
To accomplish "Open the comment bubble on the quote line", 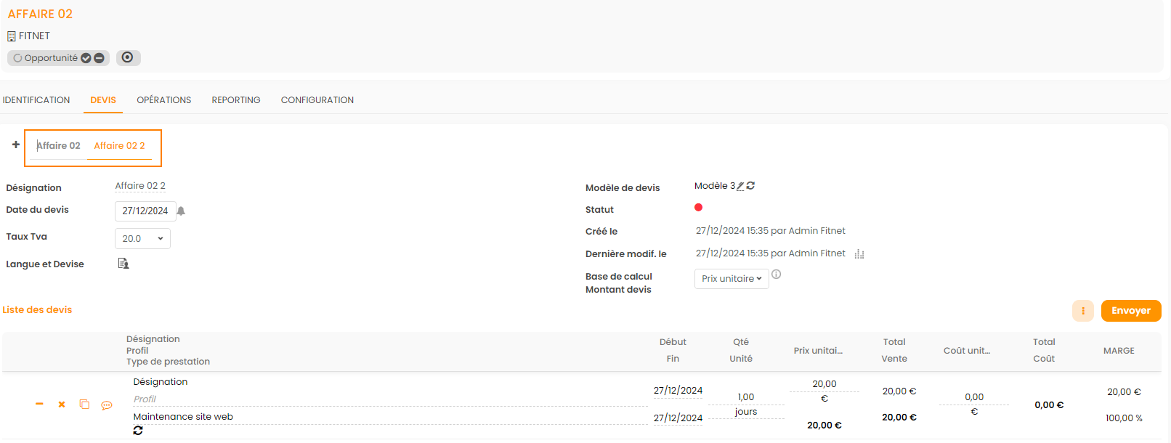I will coord(107,405).
